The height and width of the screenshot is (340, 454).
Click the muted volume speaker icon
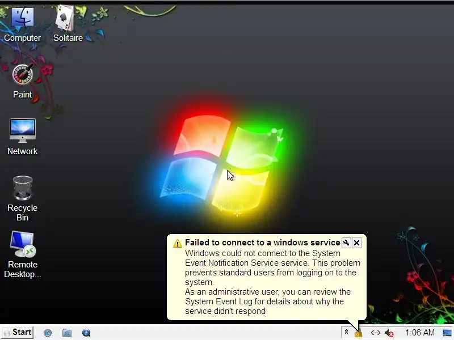click(x=389, y=333)
